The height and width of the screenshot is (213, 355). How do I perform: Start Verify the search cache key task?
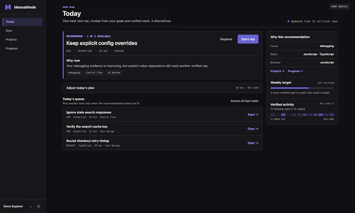point(252,129)
